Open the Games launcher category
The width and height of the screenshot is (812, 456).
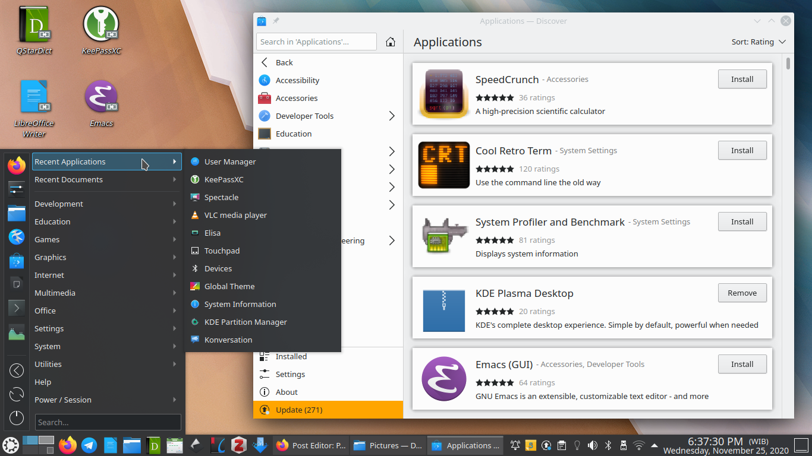[x=106, y=239]
